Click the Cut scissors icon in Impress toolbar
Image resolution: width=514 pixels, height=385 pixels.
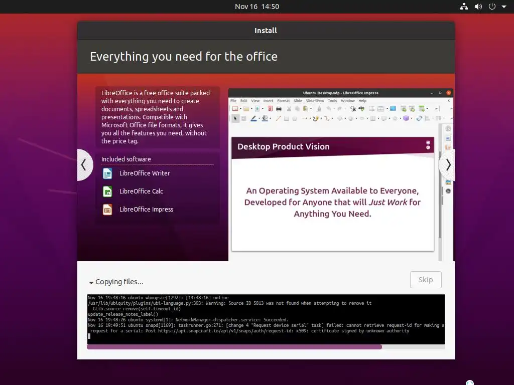[x=289, y=109]
